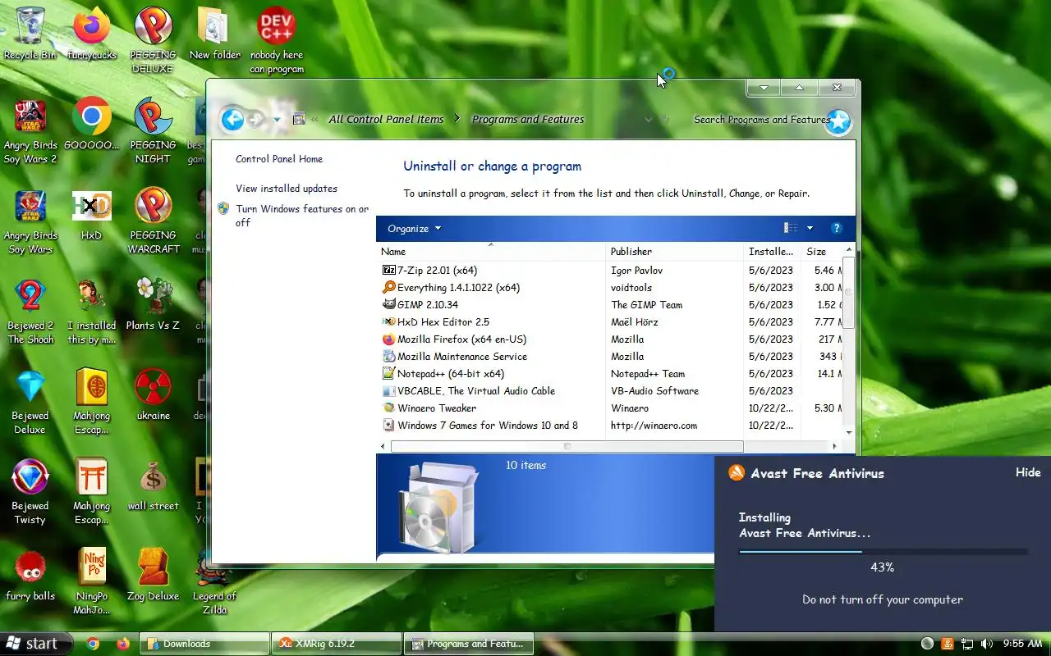Image resolution: width=1051 pixels, height=656 pixels.
Task: Click the Avast installation progress bar
Action: (883, 552)
